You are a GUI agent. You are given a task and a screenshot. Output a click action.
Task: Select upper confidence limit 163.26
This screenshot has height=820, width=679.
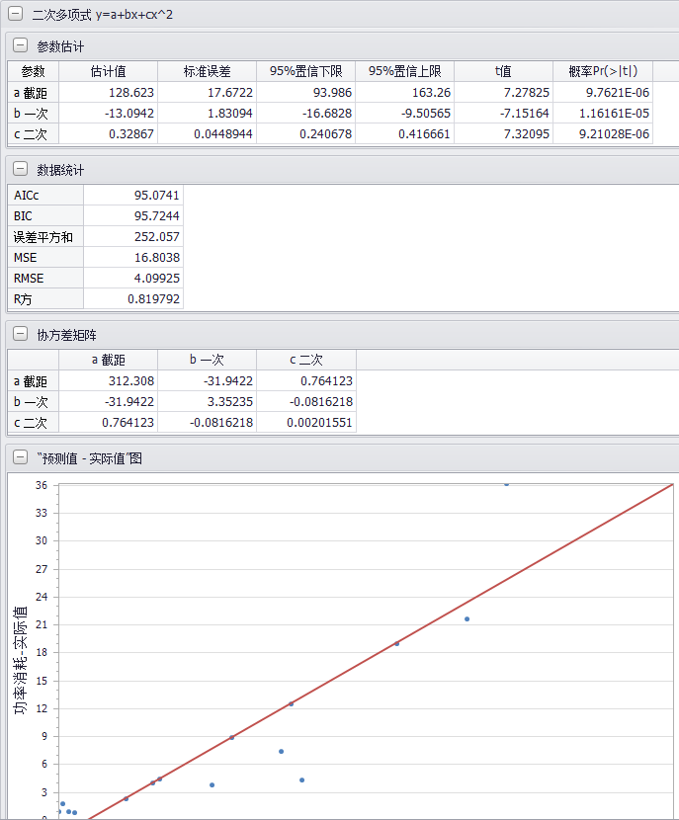(405, 93)
